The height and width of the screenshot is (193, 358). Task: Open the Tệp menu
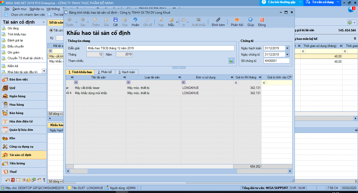[7, 9]
